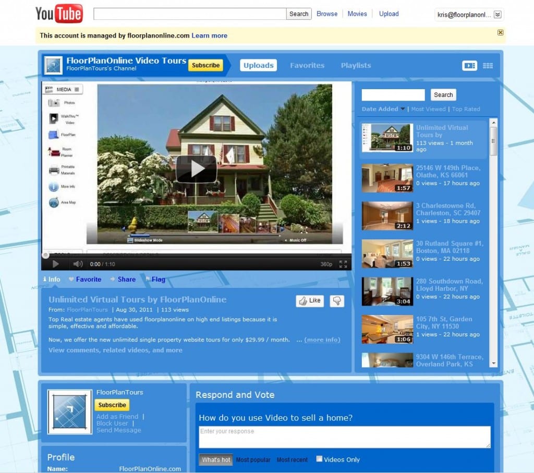Click the YouTube logo
The width and height of the screenshot is (534, 473).
(x=59, y=14)
